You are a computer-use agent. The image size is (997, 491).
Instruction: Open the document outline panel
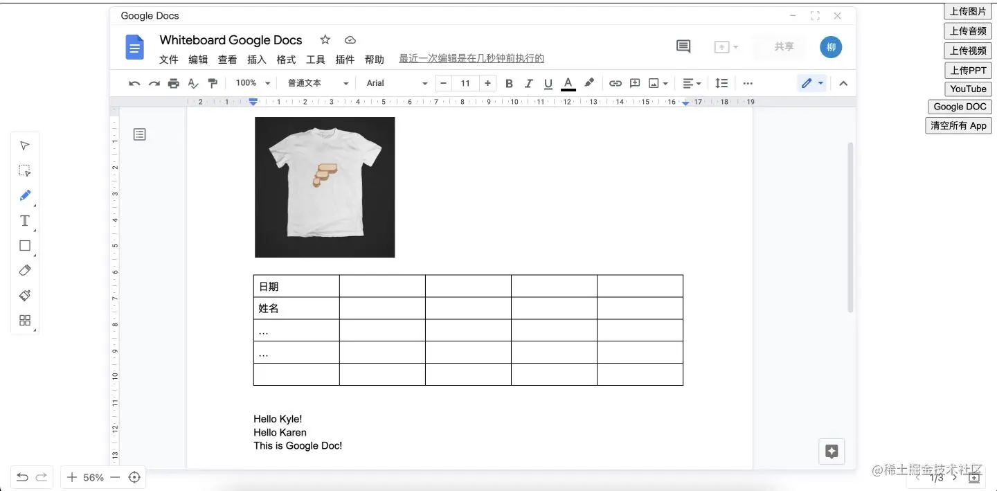(x=140, y=134)
